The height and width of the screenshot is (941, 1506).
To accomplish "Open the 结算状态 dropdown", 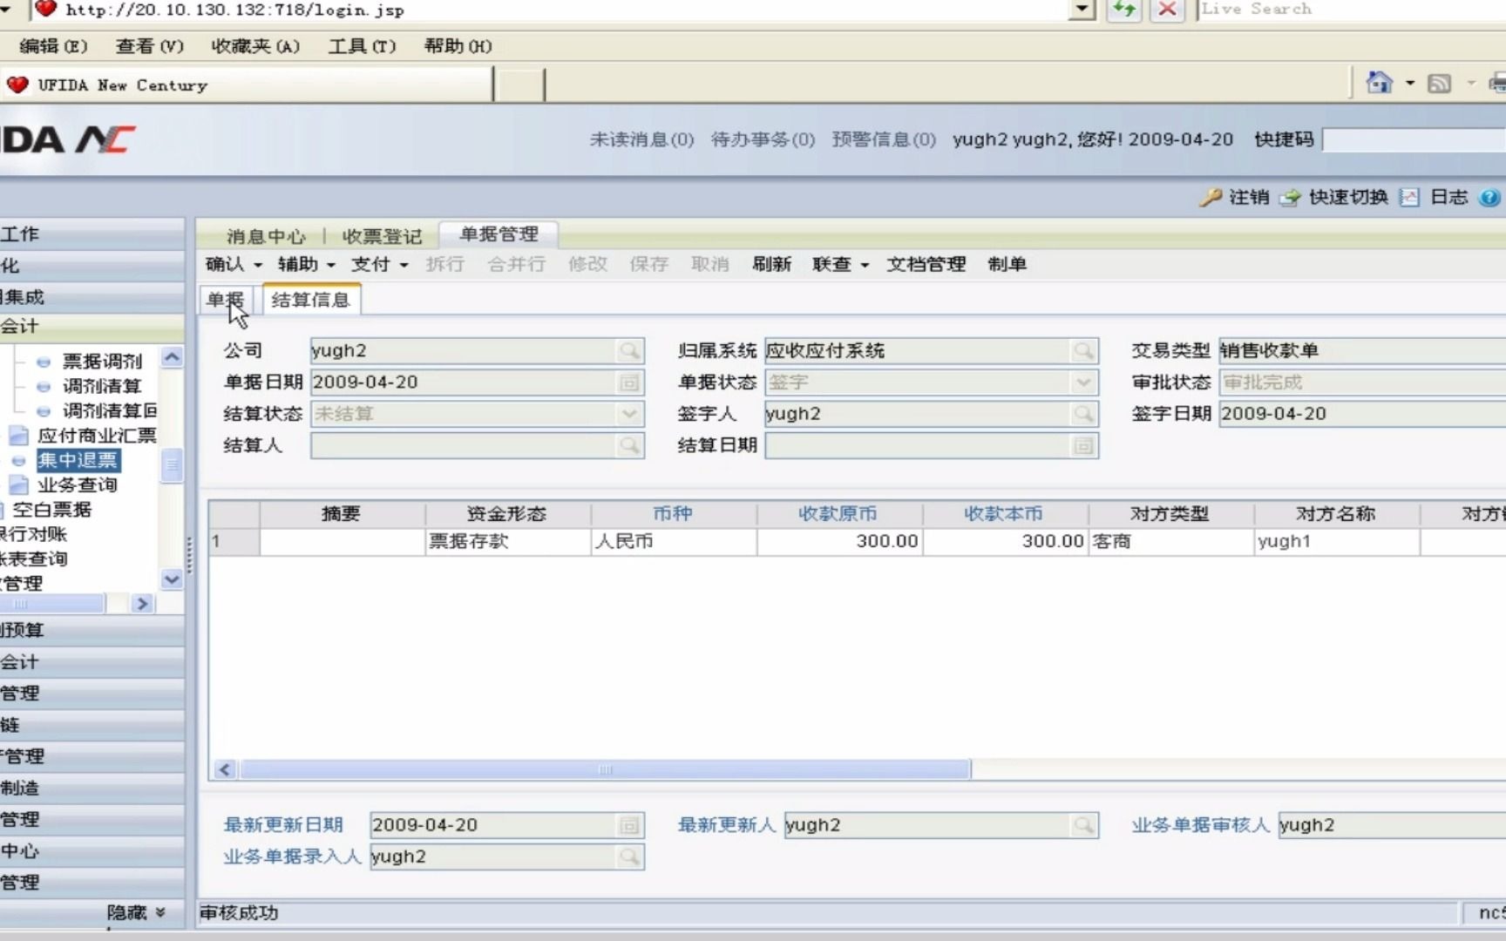I will coord(629,414).
